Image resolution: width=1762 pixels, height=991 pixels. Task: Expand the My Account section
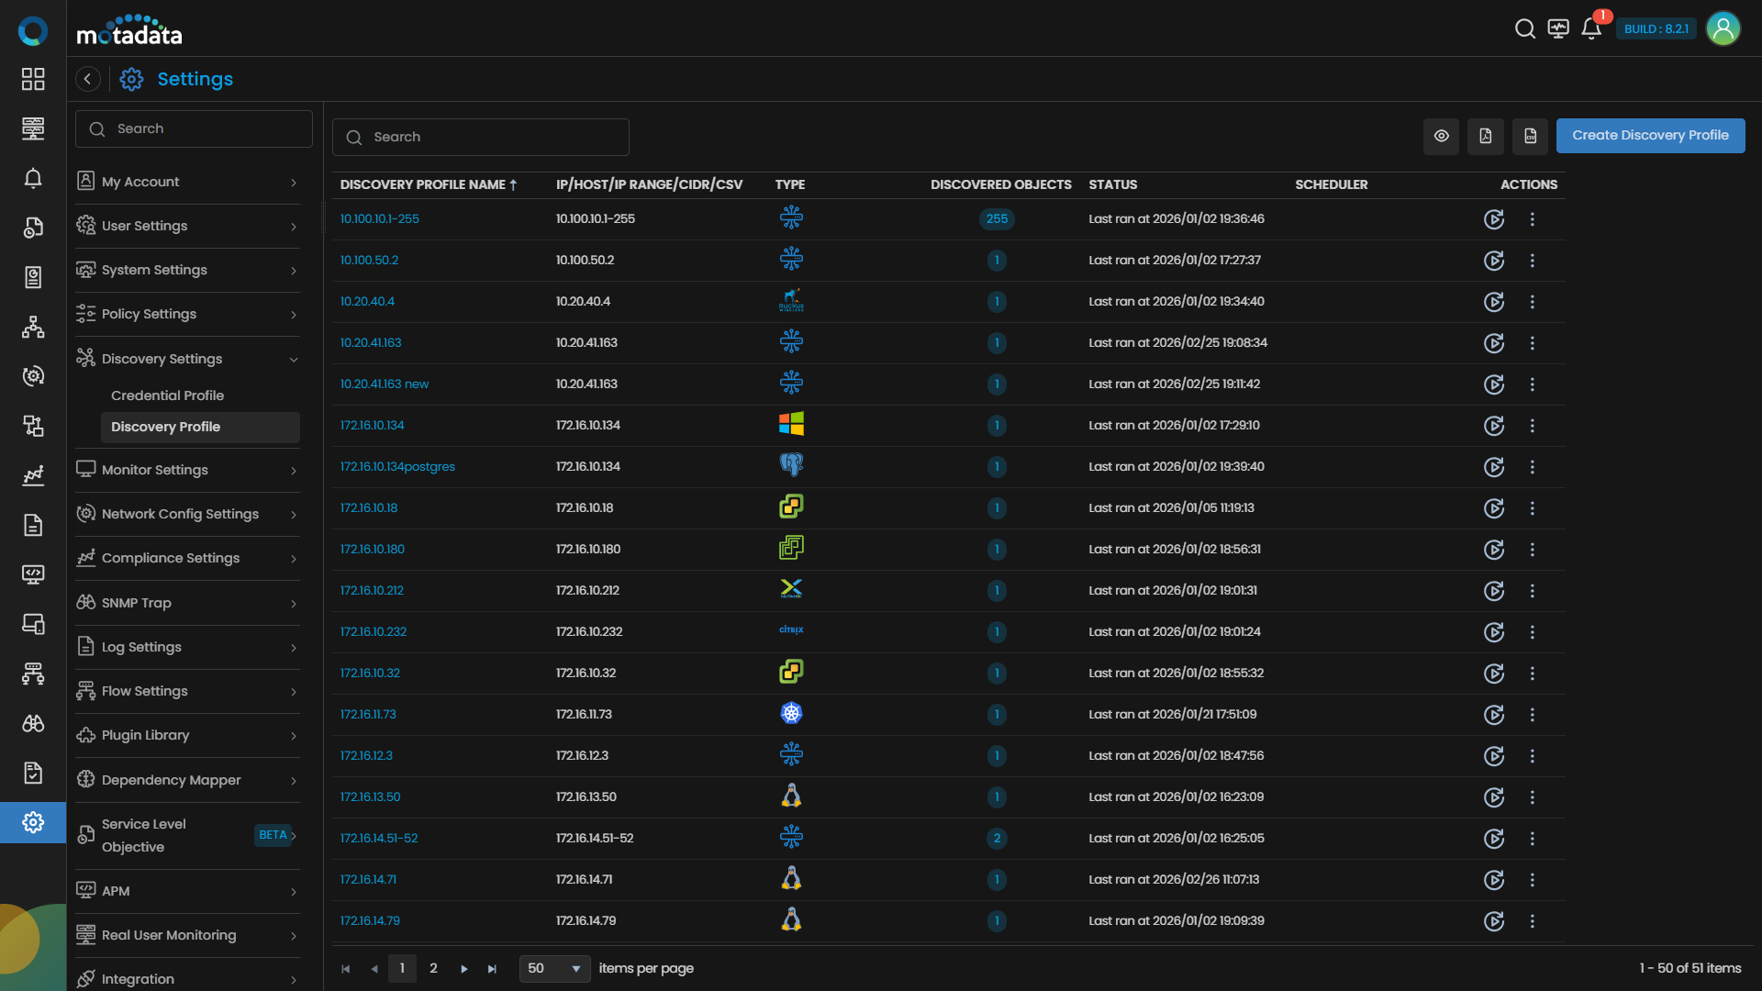click(x=187, y=182)
